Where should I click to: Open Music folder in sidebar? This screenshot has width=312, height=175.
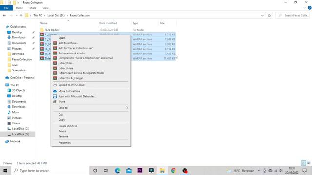coord(16,112)
